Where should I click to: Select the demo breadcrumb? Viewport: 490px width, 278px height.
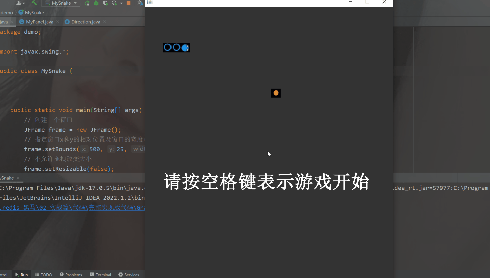[x=7, y=12]
